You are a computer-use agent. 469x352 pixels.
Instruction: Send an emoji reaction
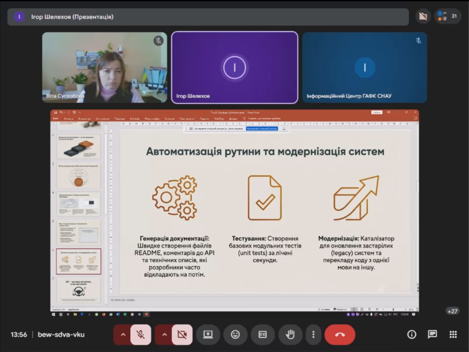point(235,334)
